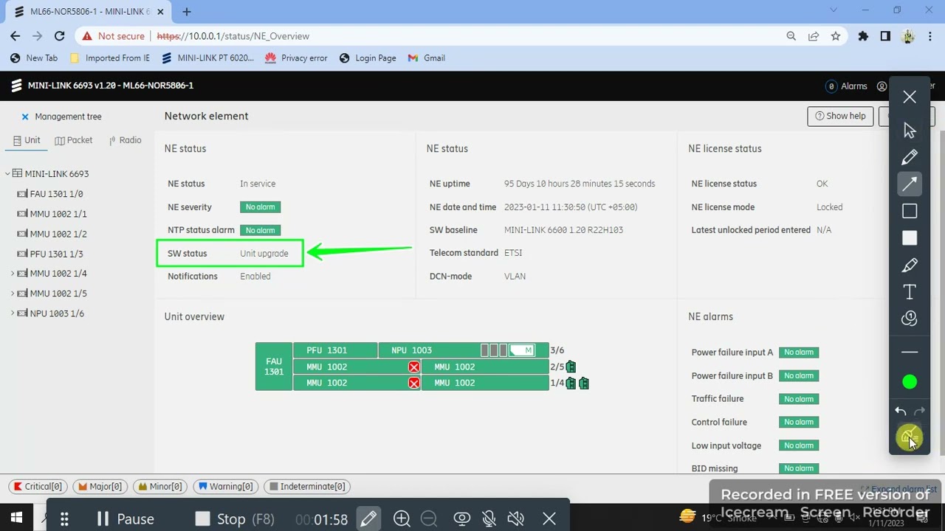Close the Management tree panel
The width and height of the screenshot is (945, 531).
click(x=24, y=117)
